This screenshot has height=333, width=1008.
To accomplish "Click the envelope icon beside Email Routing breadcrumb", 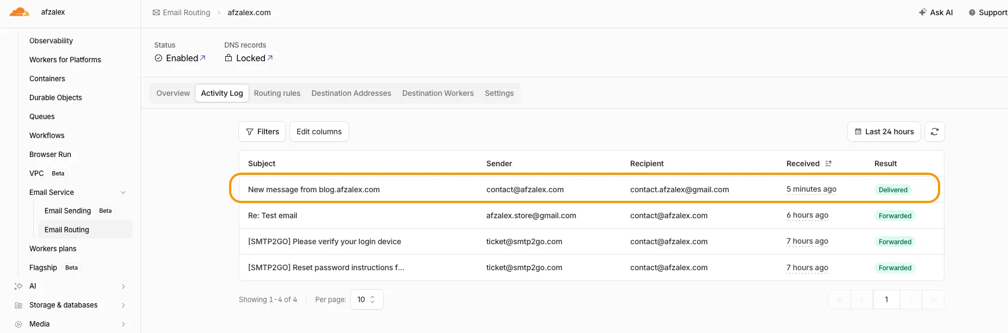I will pyautogui.click(x=156, y=12).
